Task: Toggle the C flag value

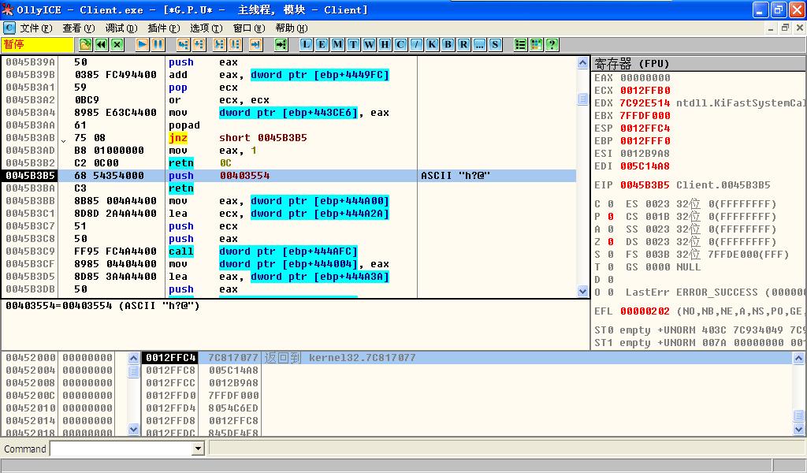Action: (x=611, y=204)
